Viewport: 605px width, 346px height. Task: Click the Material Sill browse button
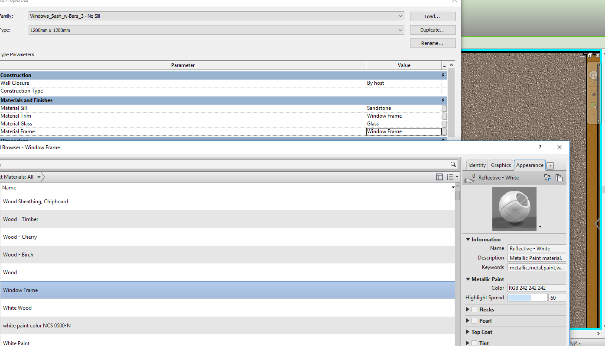pyautogui.click(x=444, y=108)
